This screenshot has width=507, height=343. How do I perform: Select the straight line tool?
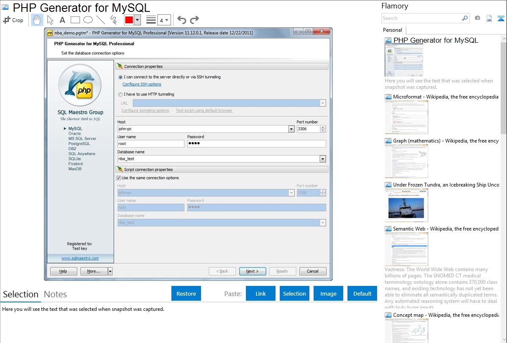point(101,20)
